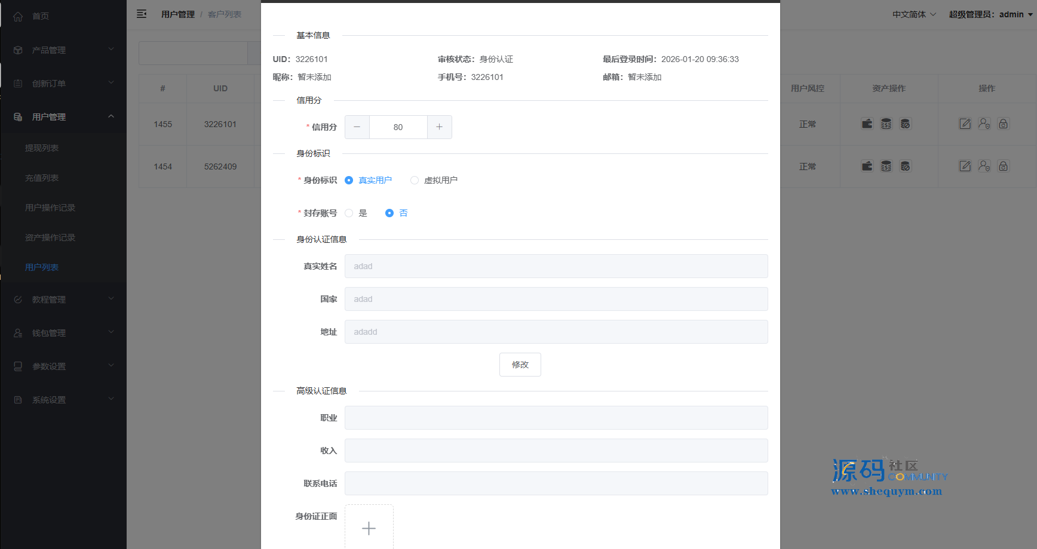
Task: Click the 修改 button
Action: pyautogui.click(x=520, y=365)
